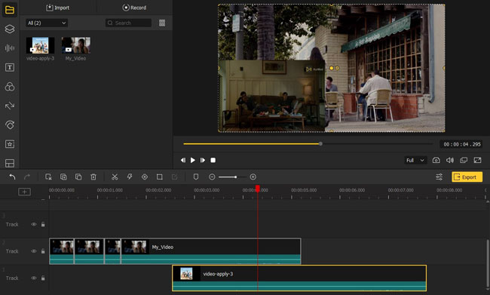
Task: Select the video-apply-3 media thumbnail
Action: tap(40, 45)
